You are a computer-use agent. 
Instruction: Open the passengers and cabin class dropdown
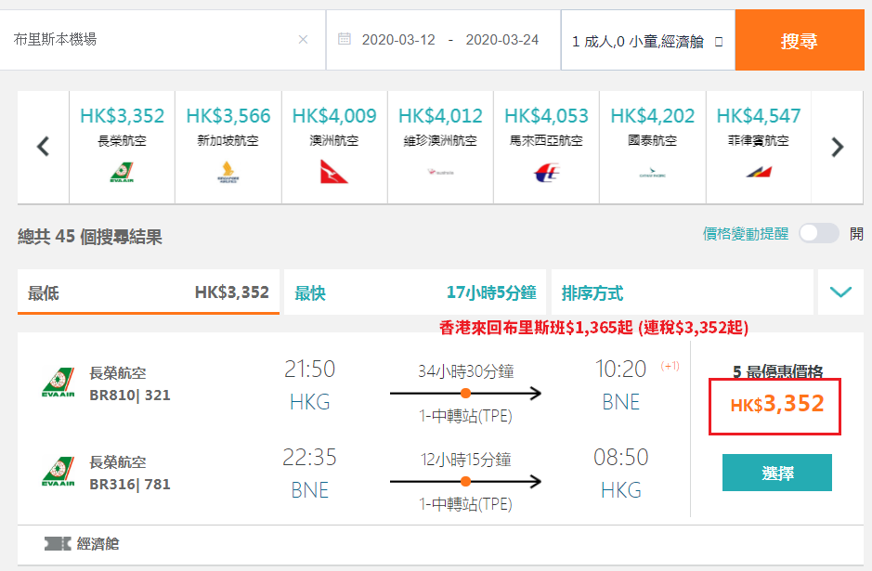tap(648, 41)
